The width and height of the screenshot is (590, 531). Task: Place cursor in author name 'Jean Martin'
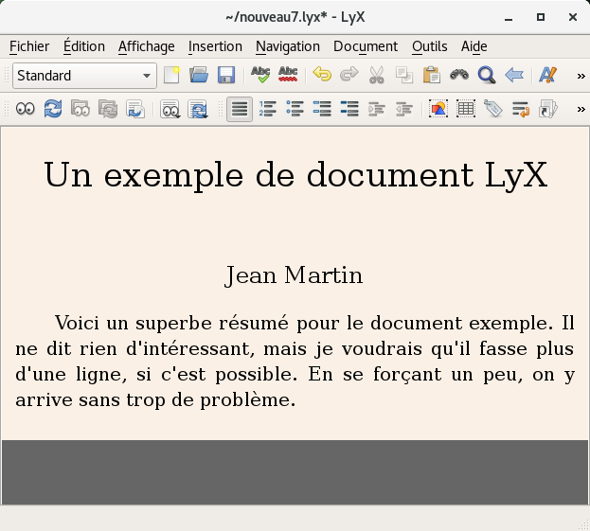click(294, 275)
